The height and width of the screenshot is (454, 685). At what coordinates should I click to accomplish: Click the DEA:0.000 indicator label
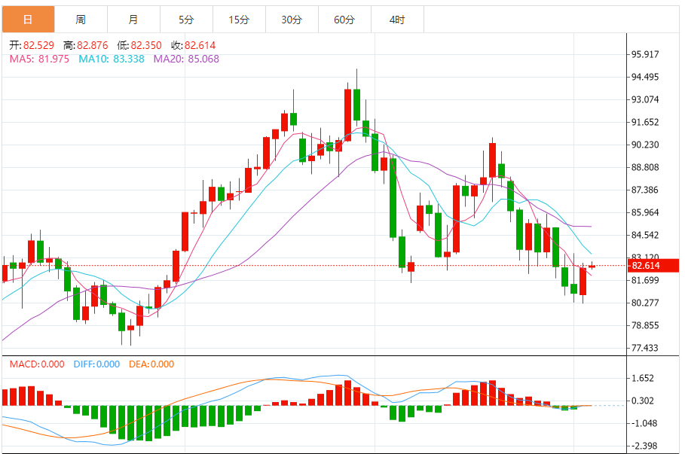pos(151,364)
